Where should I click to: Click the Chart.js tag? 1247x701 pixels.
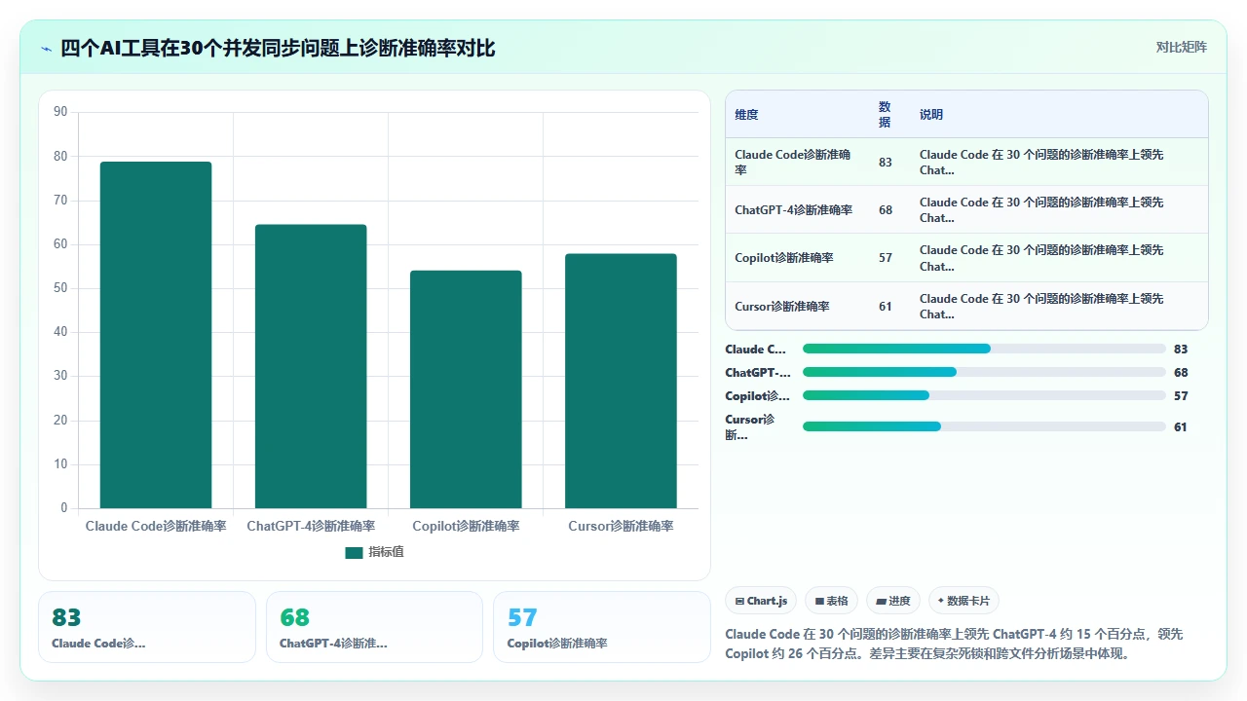(x=761, y=601)
